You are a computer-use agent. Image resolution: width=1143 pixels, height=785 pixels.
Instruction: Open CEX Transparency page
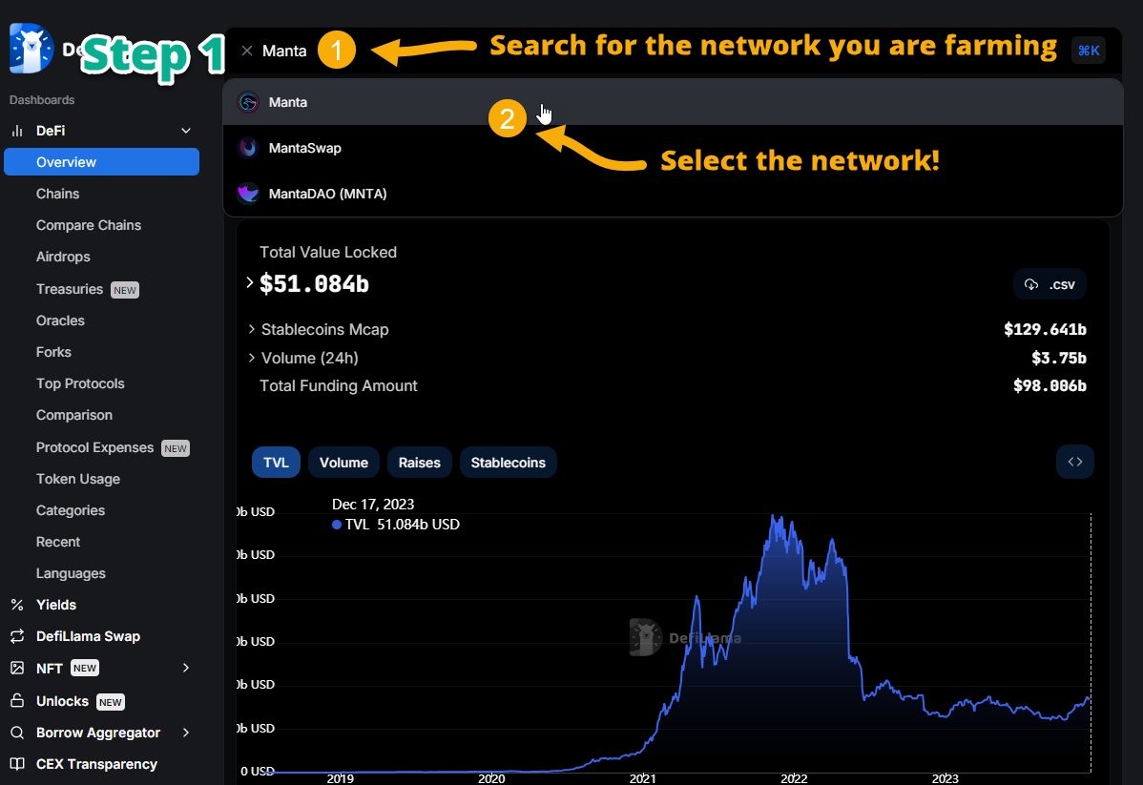[x=96, y=764]
